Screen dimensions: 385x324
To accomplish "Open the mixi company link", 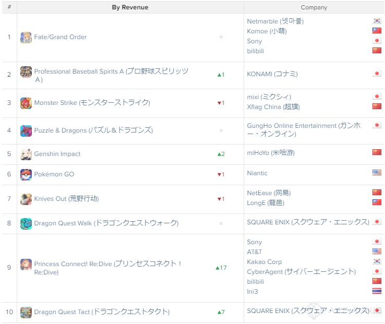I will [269, 97].
